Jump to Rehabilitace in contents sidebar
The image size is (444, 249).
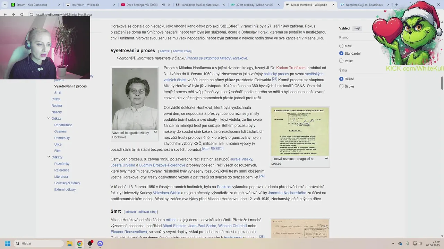click(x=63, y=125)
